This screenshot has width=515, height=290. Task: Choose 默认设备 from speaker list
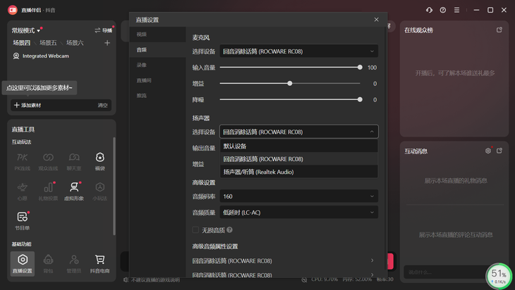click(235, 146)
